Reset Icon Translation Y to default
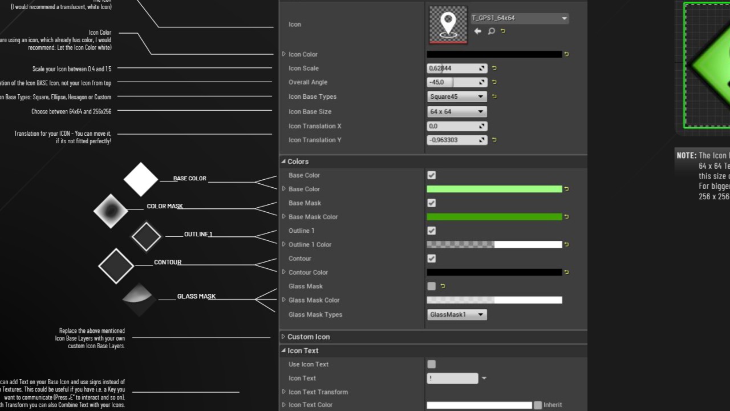 click(x=494, y=140)
